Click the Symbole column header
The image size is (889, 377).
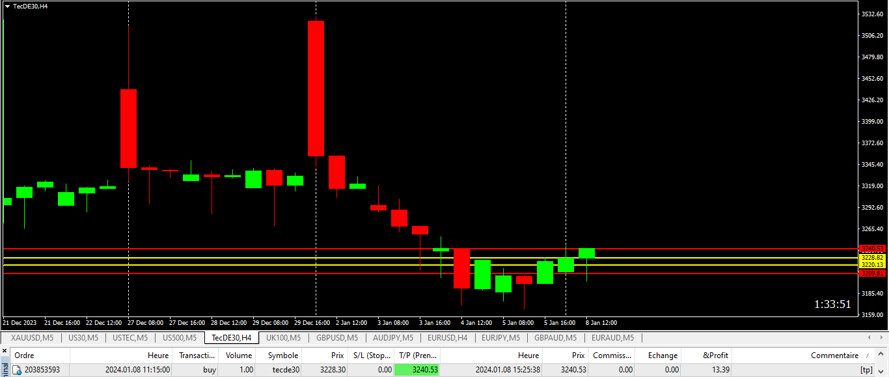283,356
